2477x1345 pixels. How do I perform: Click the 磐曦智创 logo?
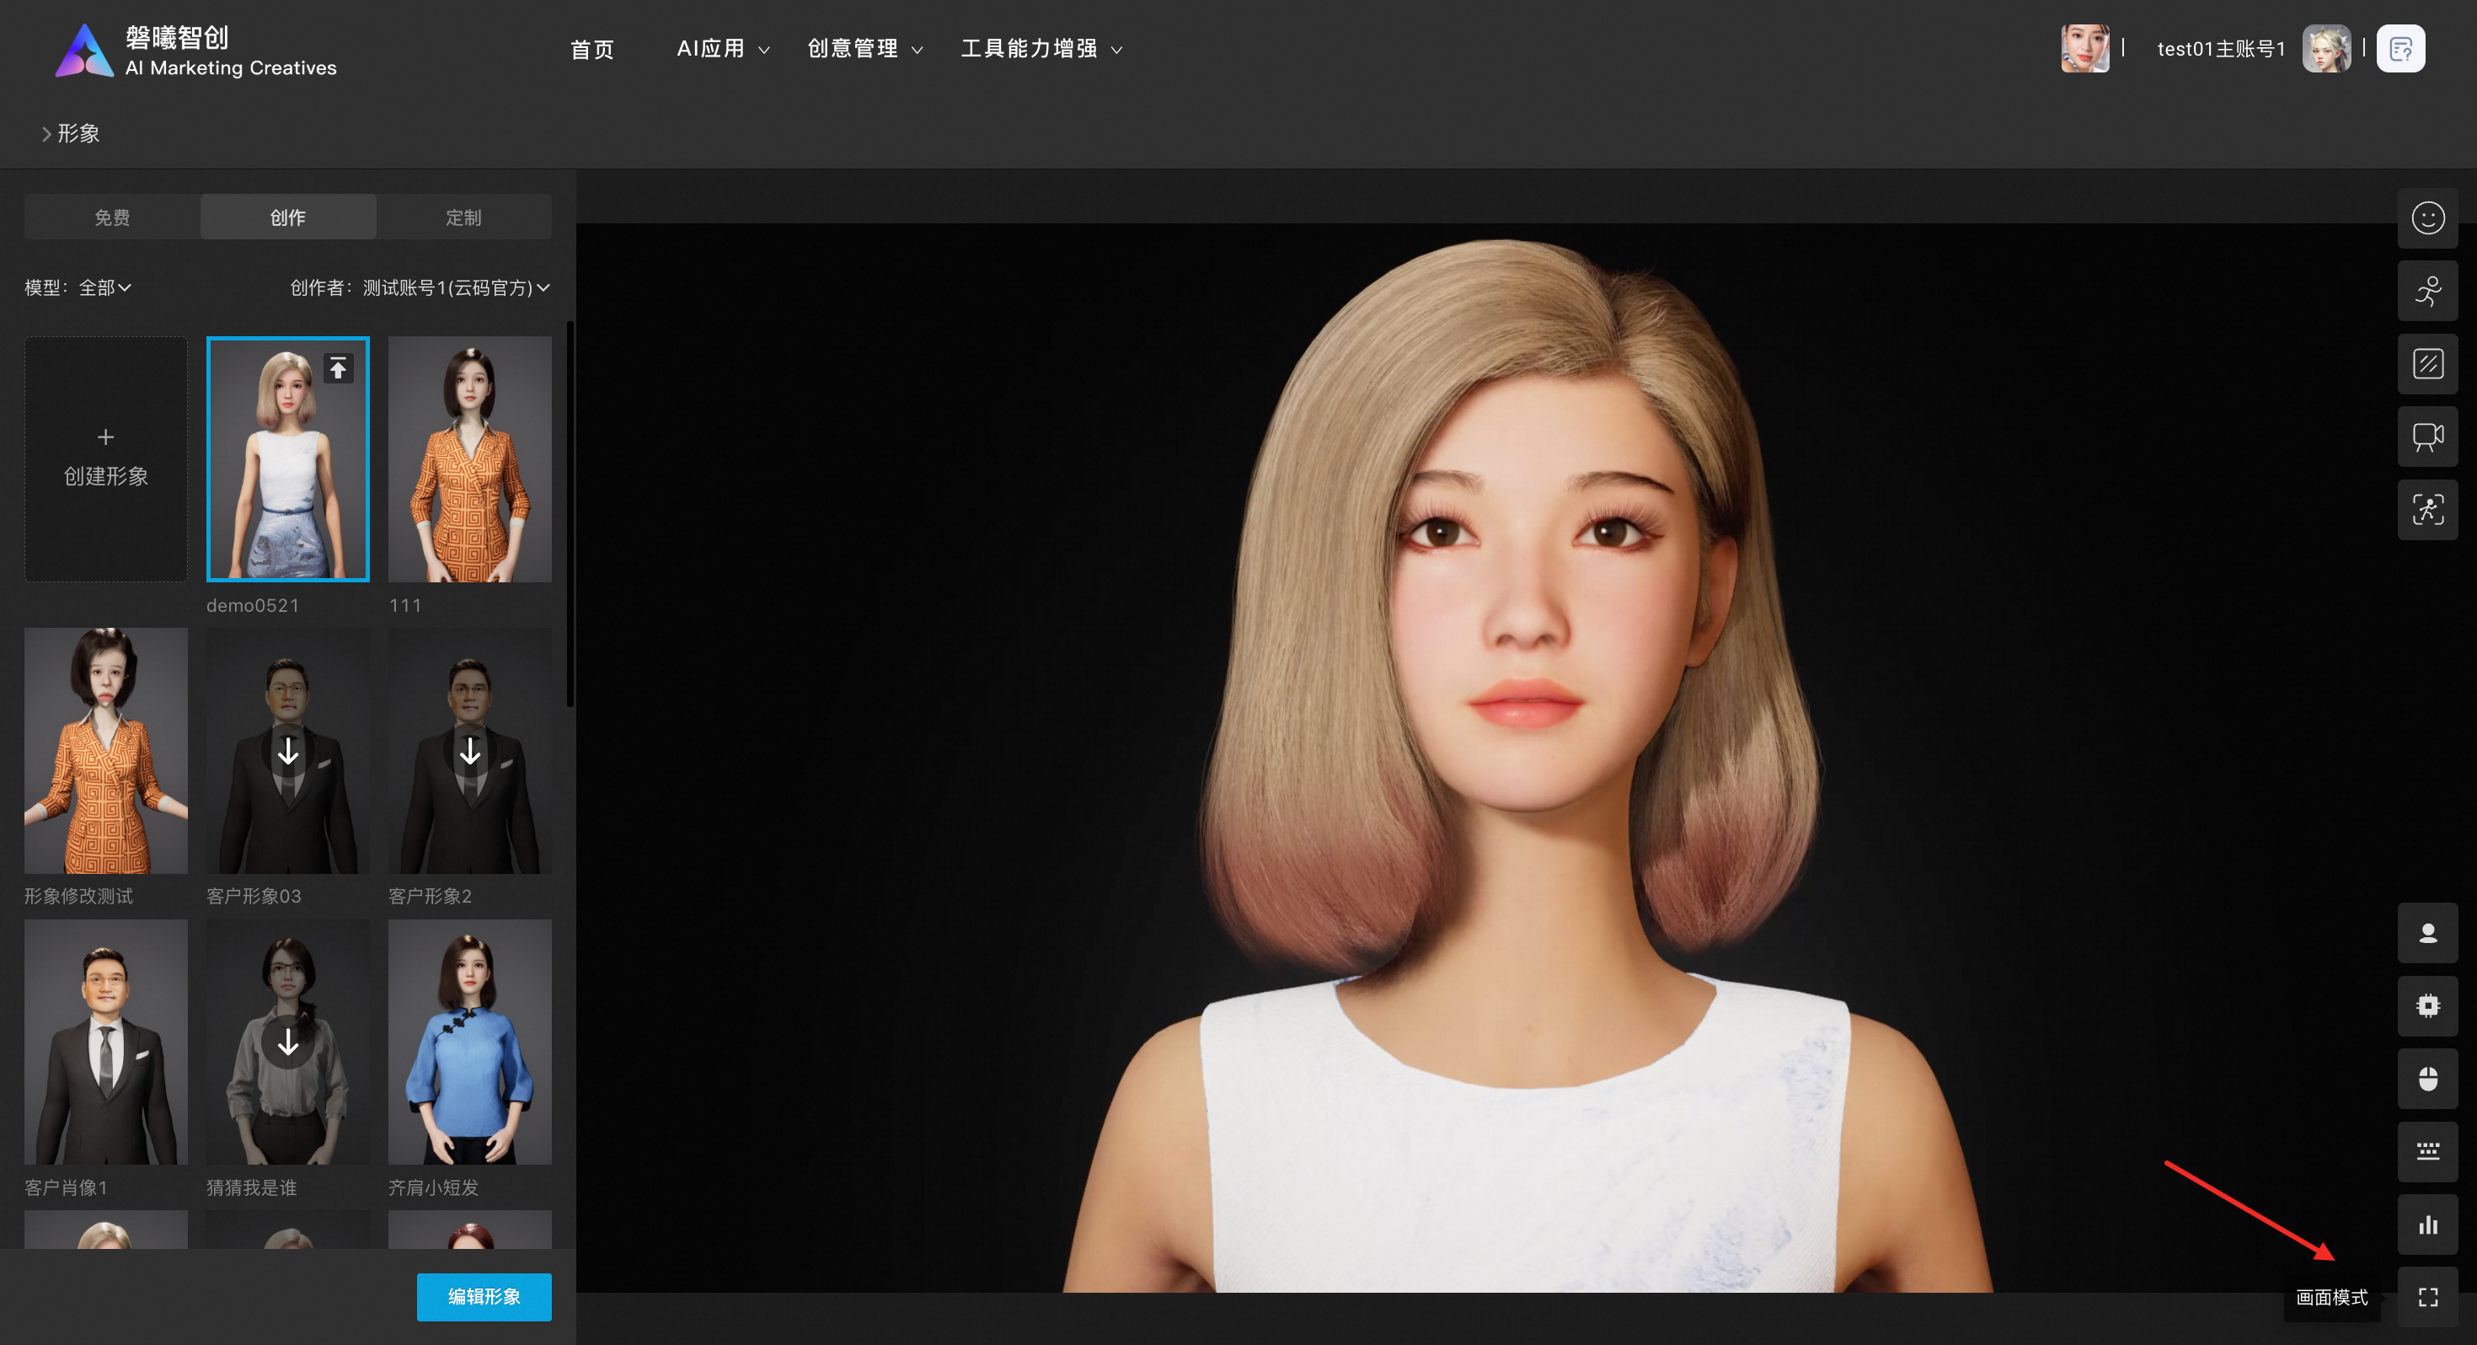click(196, 51)
